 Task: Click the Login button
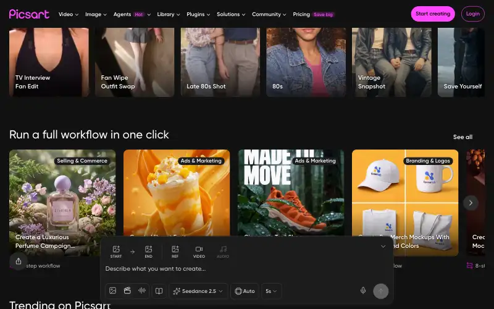point(472,14)
